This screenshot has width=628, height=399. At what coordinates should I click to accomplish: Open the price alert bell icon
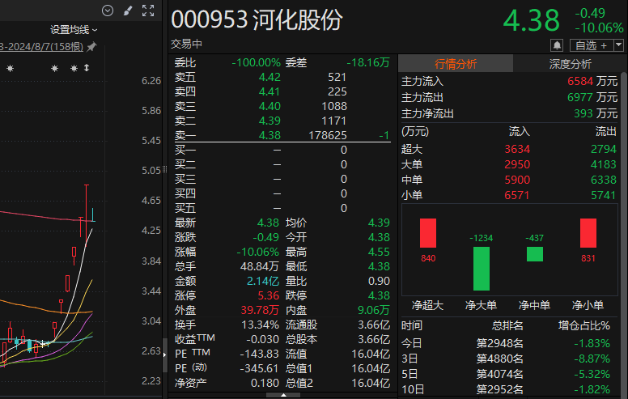557,45
